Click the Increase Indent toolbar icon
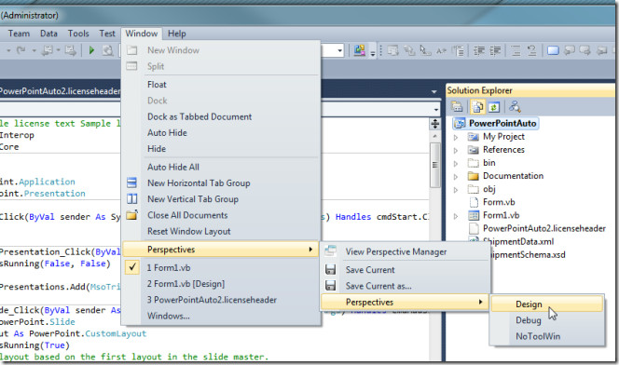The image size is (619, 365). (x=495, y=50)
